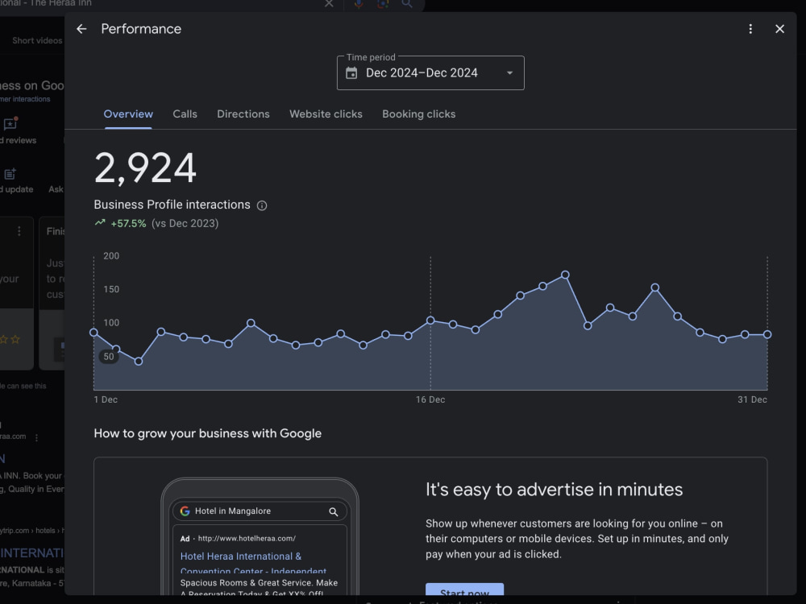This screenshot has width=806, height=604.
Task: Close the Performance panel
Action: tap(779, 29)
